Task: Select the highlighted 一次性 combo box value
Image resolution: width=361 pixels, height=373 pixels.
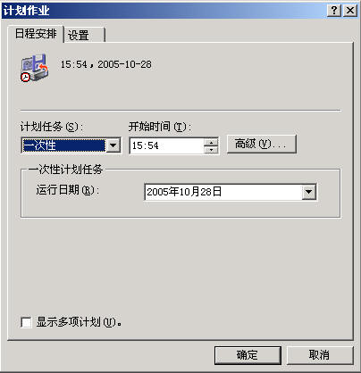Action: pyautogui.click(x=63, y=145)
